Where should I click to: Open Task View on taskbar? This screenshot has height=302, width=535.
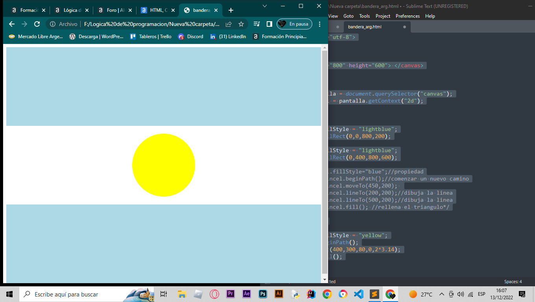164,294
